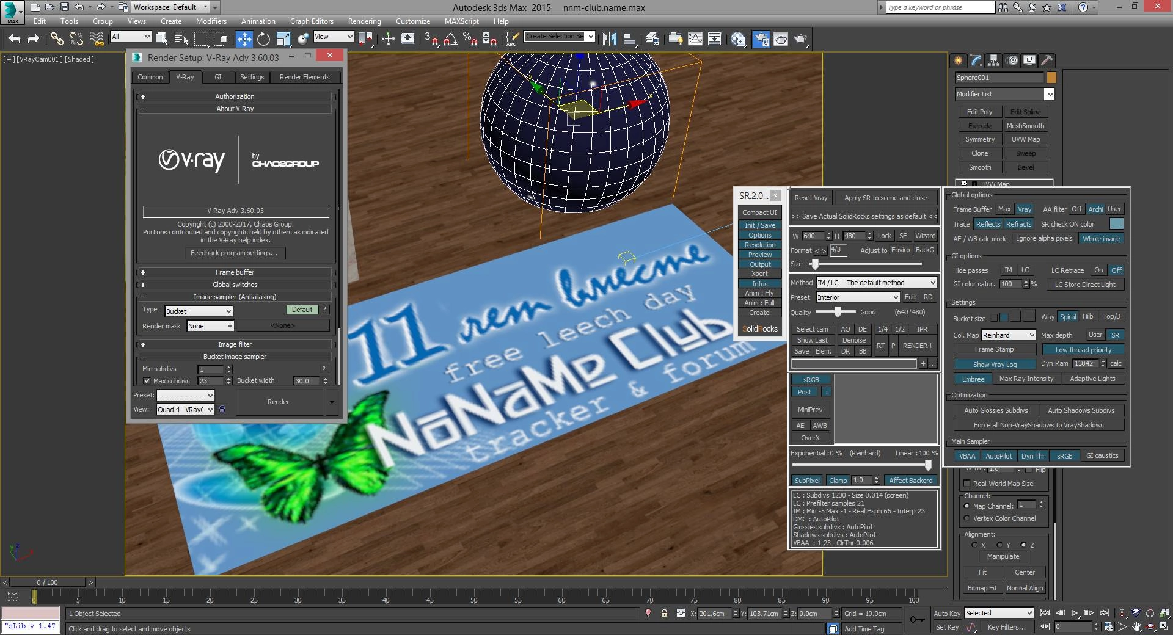
Task: Open the Modifier List dropdown
Action: tap(1005, 94)
